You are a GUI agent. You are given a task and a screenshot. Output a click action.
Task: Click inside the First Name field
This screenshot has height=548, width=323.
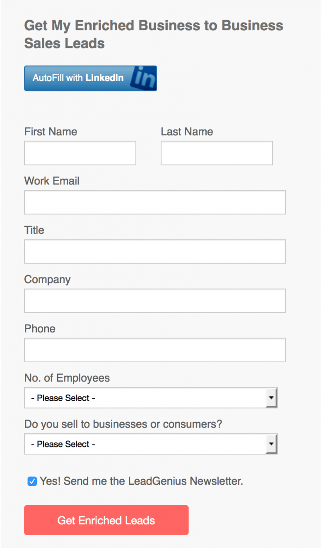pyautogui.click(x=80, y=153)
